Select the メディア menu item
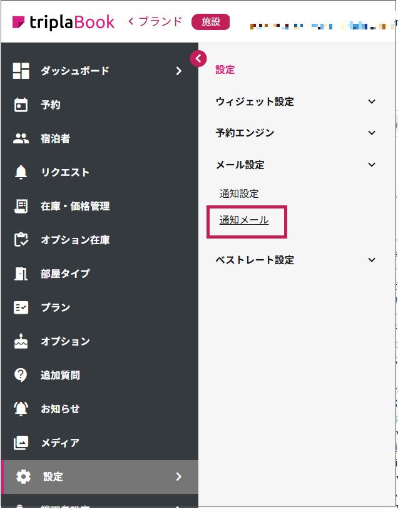 pos(60,443)
